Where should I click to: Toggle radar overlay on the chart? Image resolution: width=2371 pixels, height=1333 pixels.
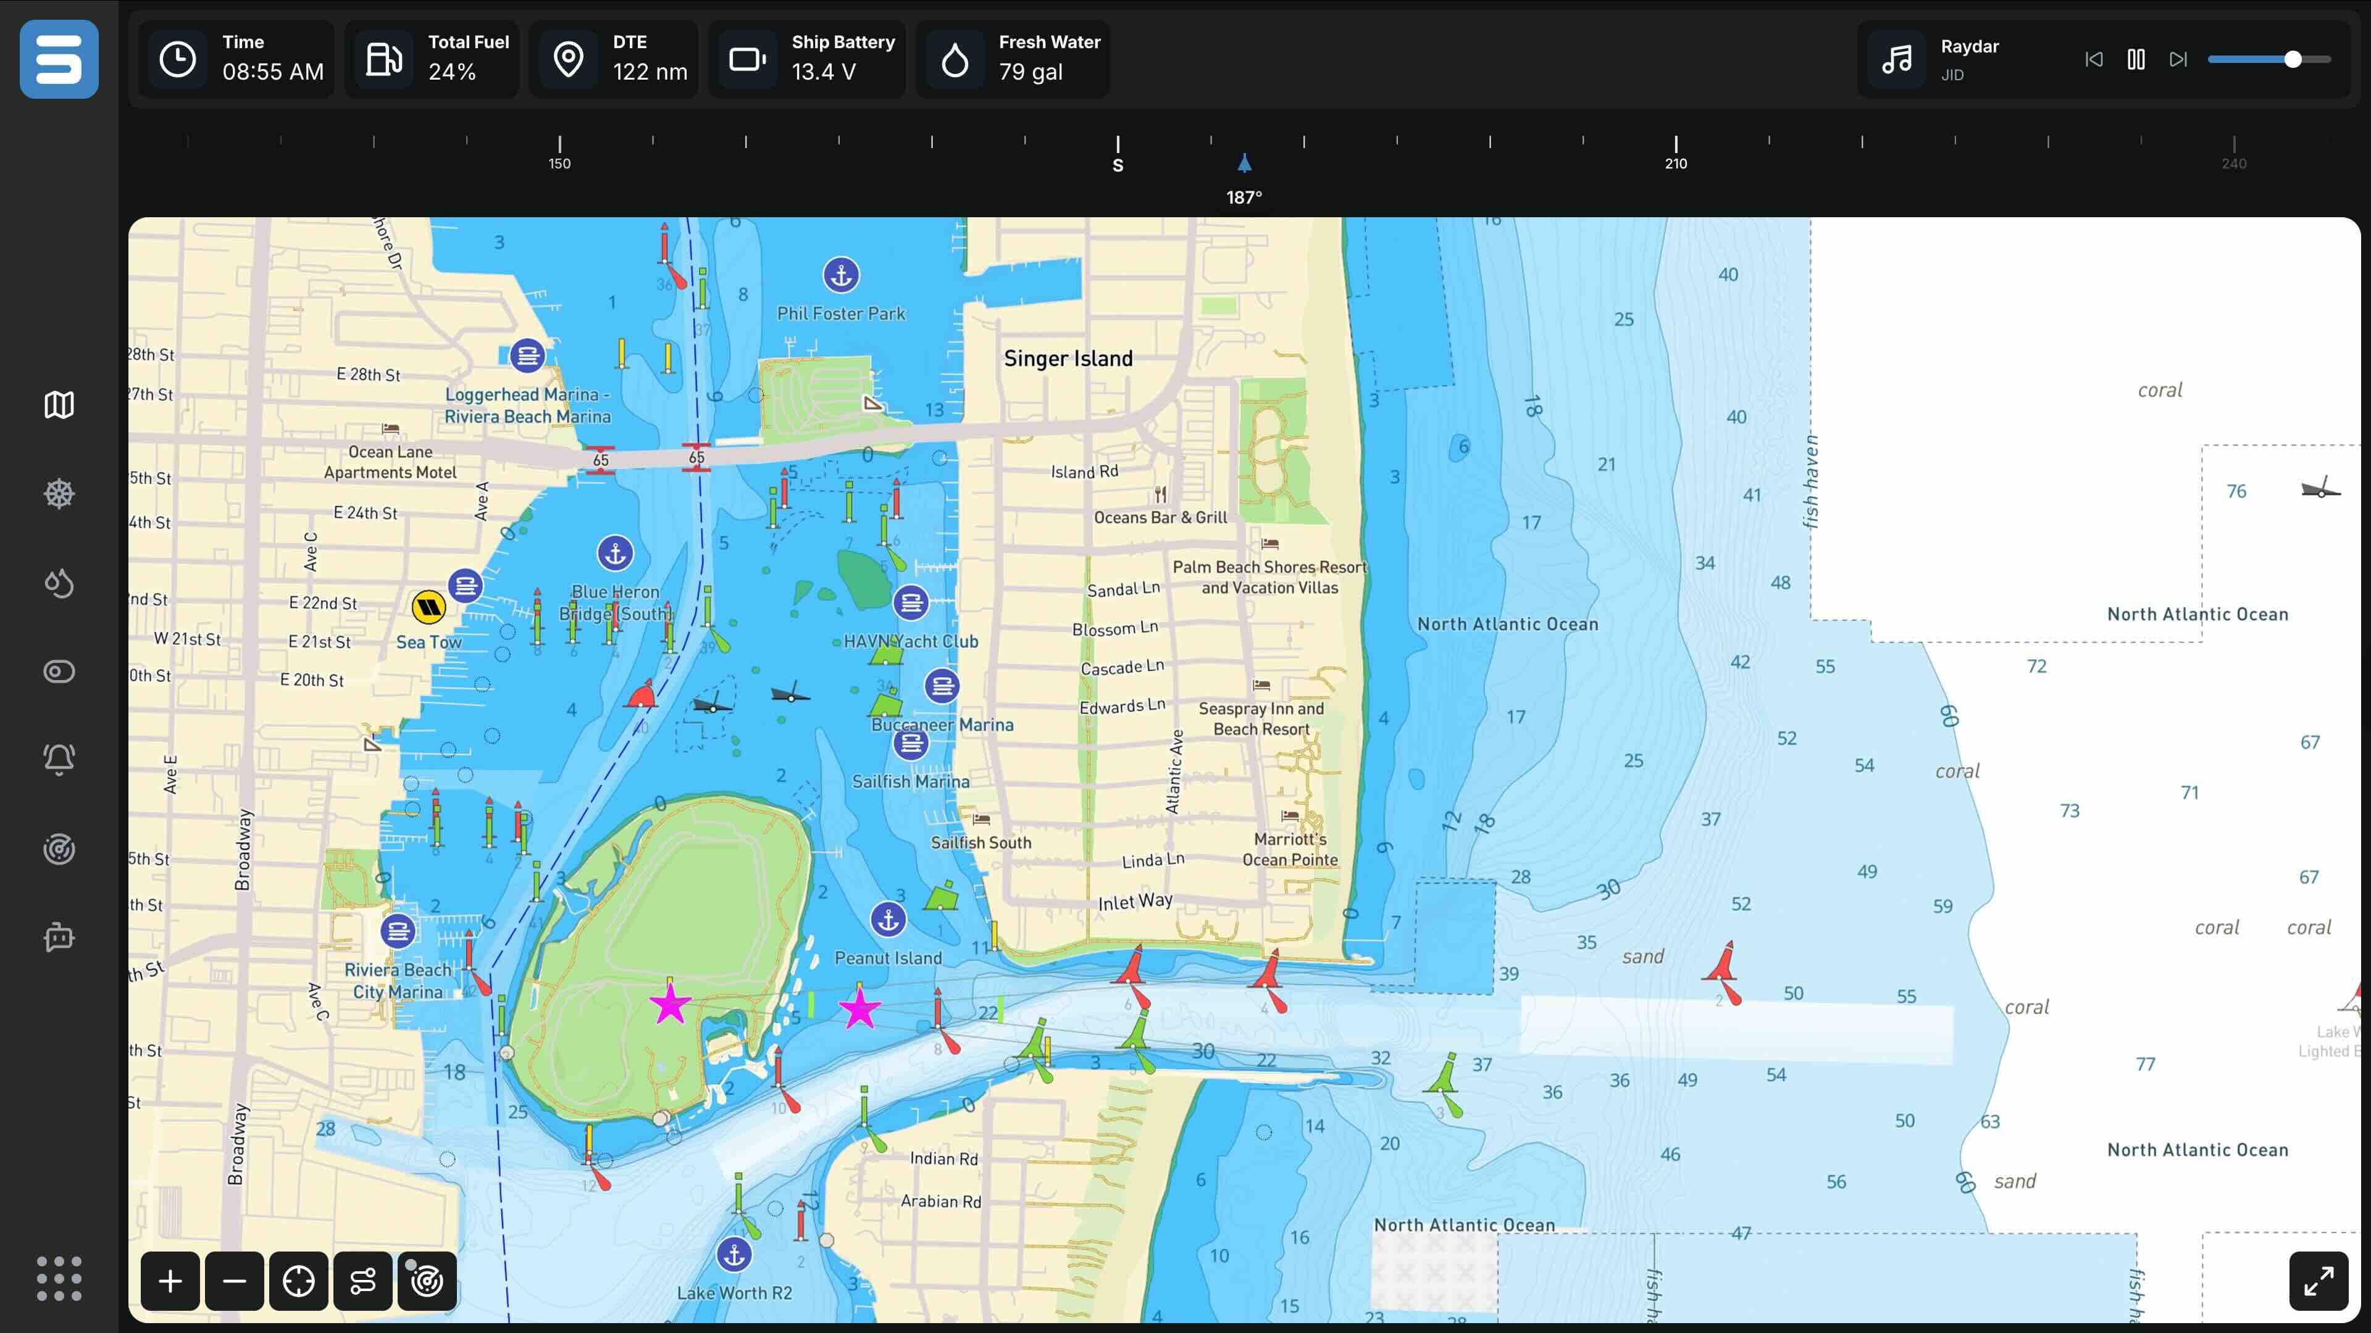[x=427, y=1281]
